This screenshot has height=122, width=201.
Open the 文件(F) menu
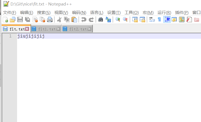coord(10,13)
